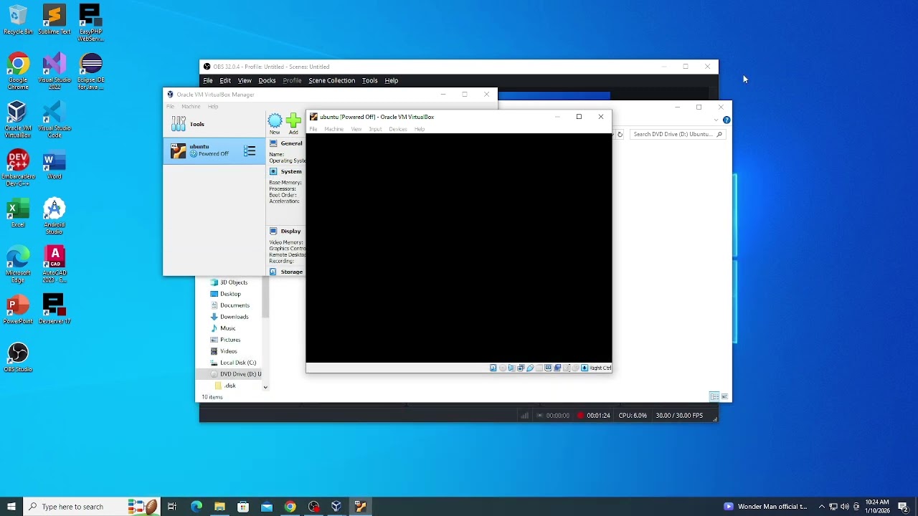The image size is (918, 516).
Task: Click New in VirtualBox Manager toolbar
Action: pyautogui.click(x=275, y=124)
